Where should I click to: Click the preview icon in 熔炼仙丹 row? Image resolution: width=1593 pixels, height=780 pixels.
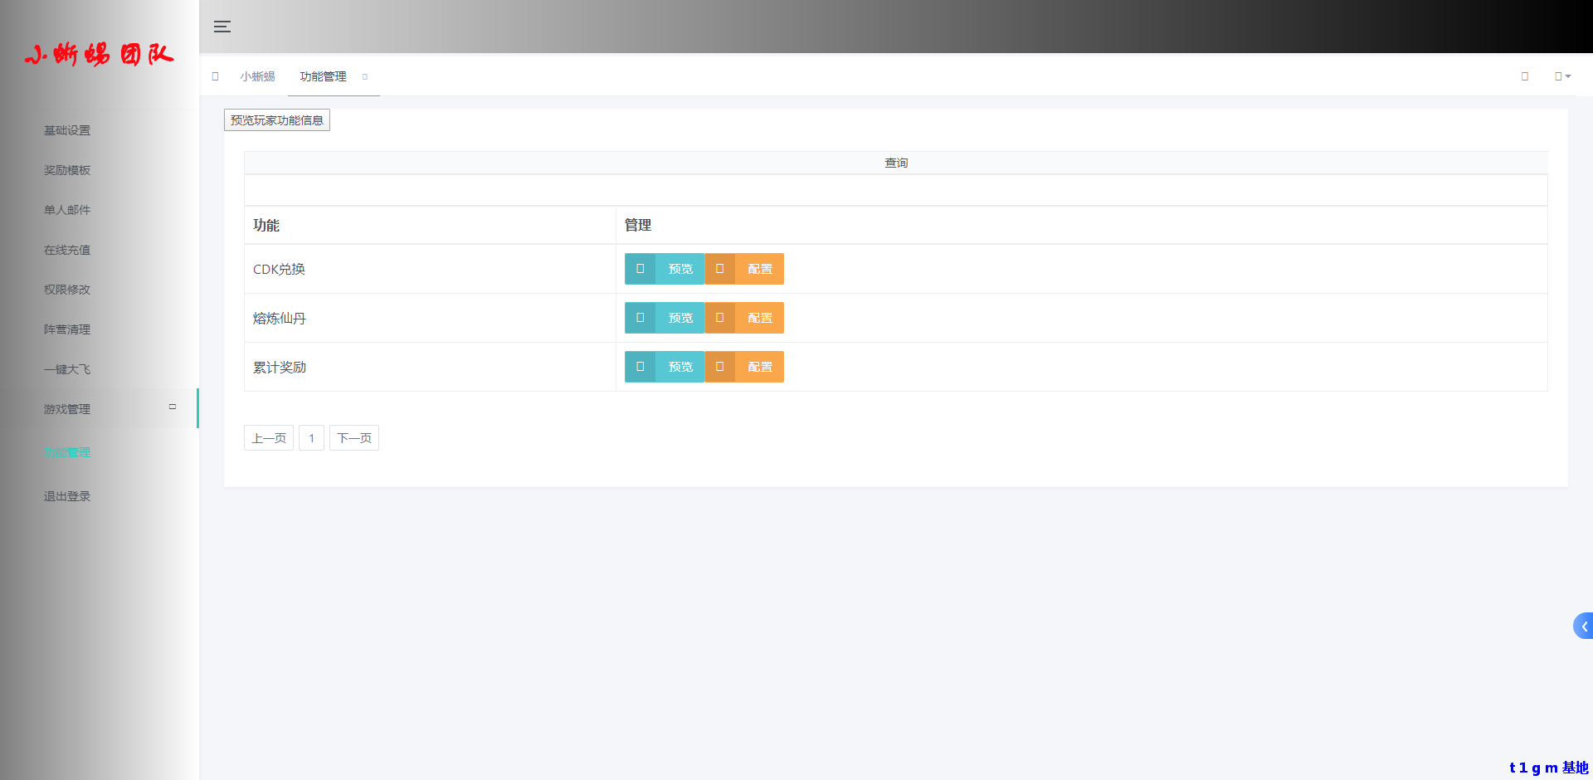click(x=640, y=318)
